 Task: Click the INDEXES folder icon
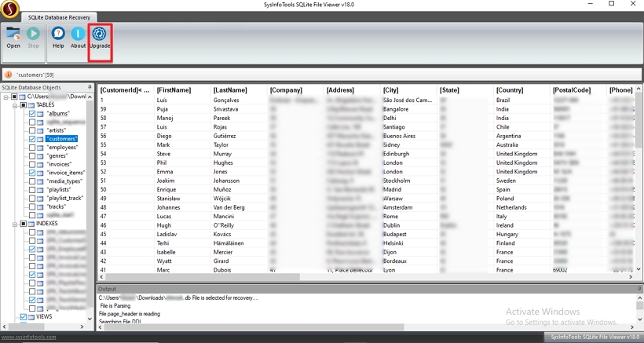tap(31, 224)
